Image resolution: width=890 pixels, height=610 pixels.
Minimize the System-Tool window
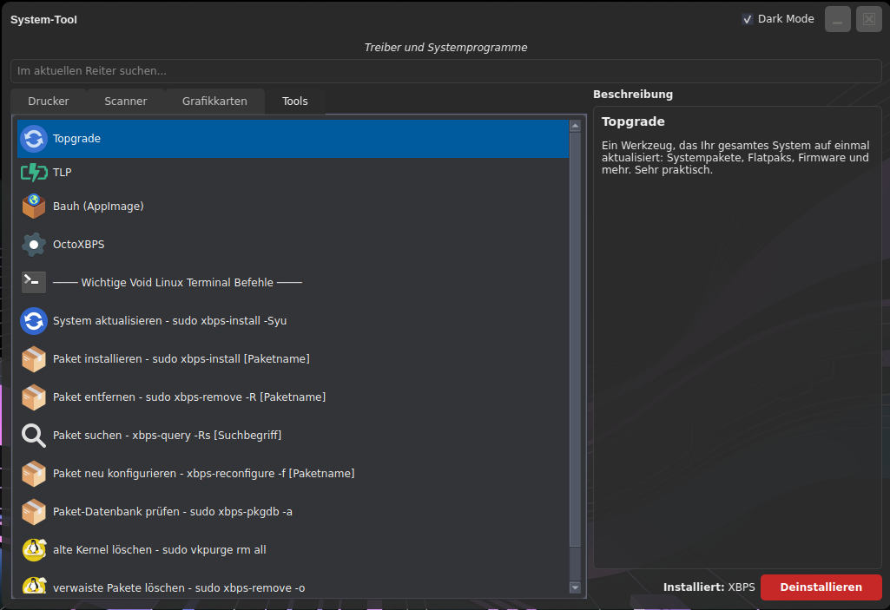click(x=838, y=19)
